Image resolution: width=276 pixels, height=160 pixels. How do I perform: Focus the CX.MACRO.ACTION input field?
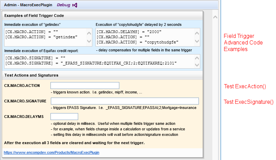coord(85,86)
